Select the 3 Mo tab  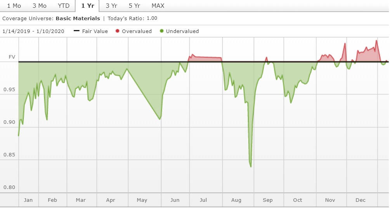[x=39, y=6]
